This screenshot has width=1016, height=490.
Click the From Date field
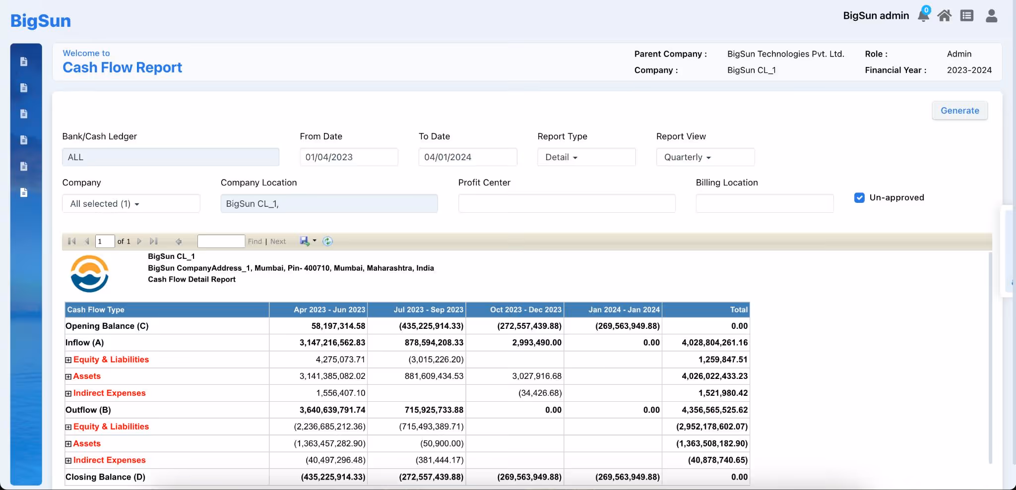(349, 157)
